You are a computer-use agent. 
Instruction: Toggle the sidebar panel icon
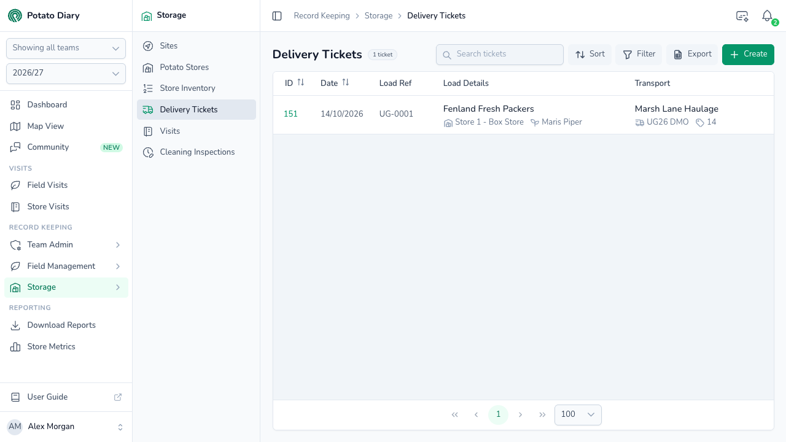(x=277, y=16)
